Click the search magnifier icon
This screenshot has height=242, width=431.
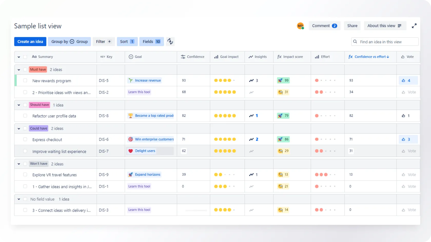pos(355,42)
